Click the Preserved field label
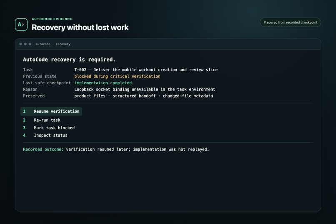The width and height of the screenshot is (336, 224). click(34, 96)
